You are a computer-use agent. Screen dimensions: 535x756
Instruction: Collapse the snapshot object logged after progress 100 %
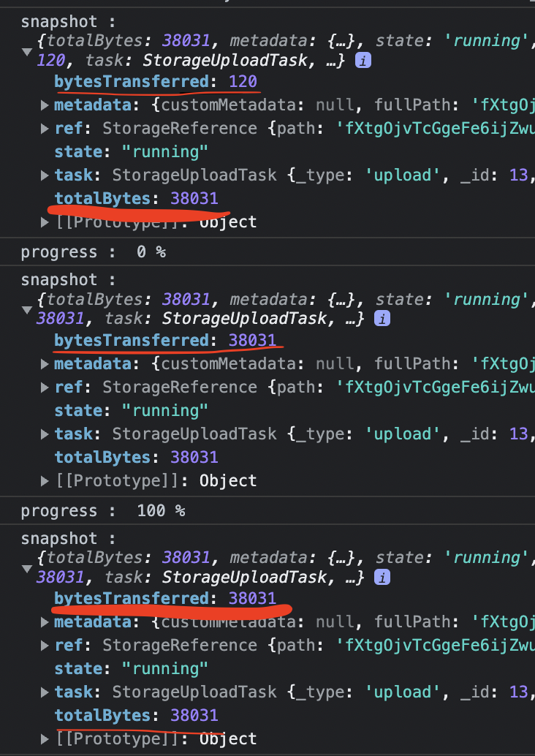point(27,568)
